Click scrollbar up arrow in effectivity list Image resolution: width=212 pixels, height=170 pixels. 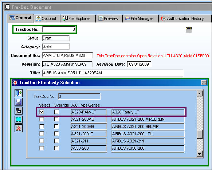199,94
